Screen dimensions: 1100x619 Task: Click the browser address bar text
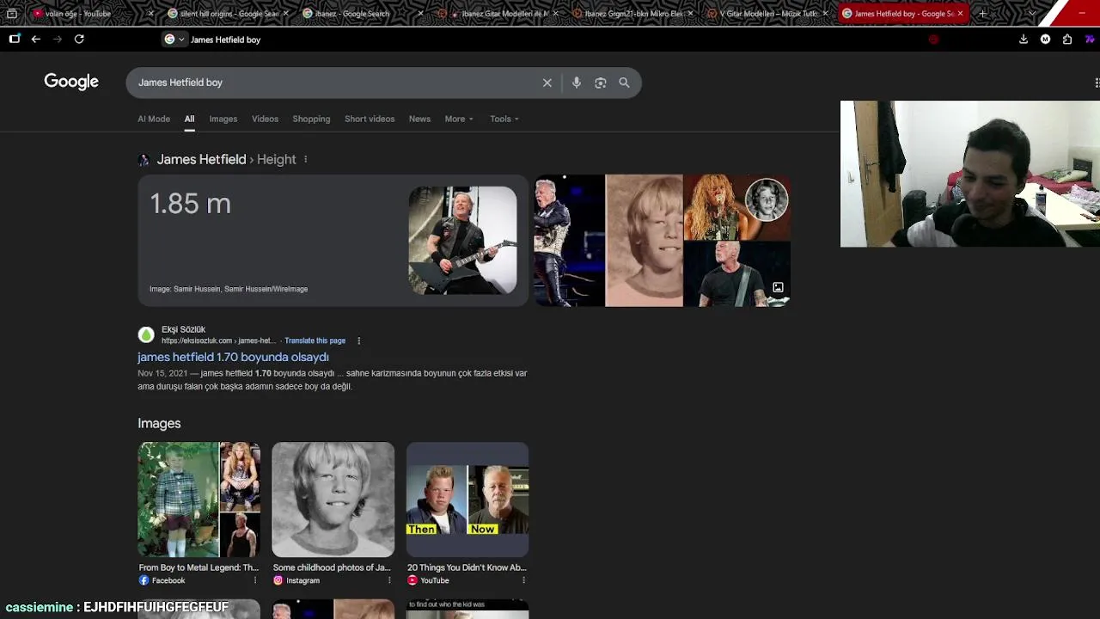pos(225,40)
